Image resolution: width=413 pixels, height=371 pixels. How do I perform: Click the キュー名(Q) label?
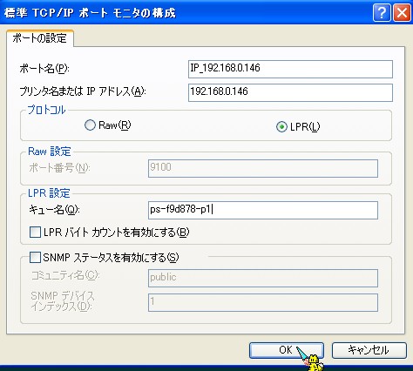(54, 210)
